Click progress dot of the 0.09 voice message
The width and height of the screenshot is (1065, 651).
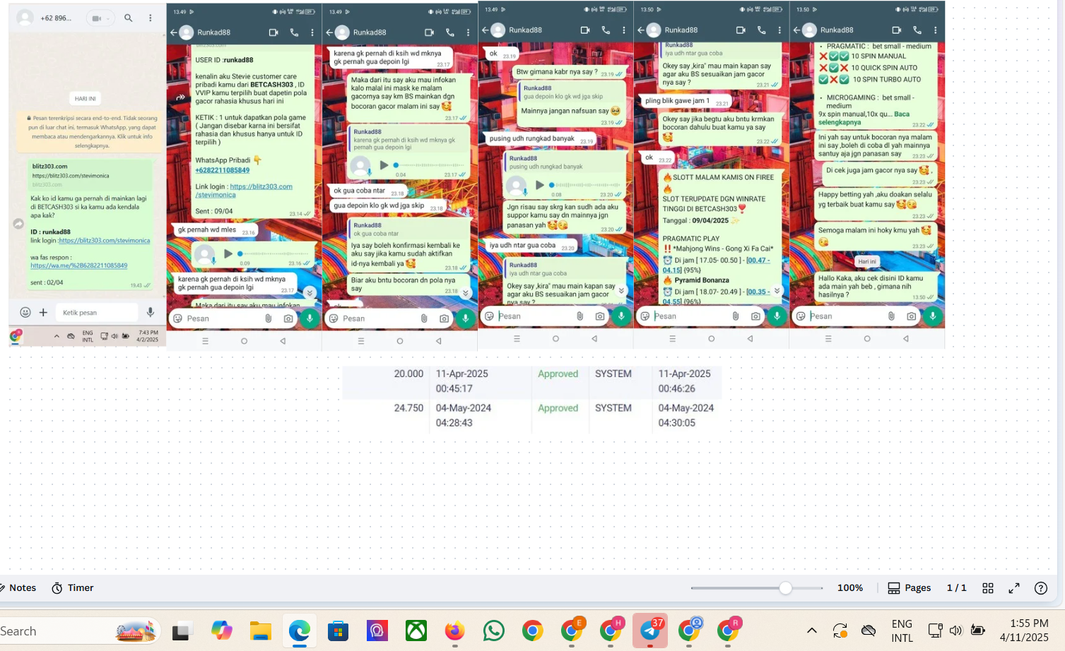[240, 253]
